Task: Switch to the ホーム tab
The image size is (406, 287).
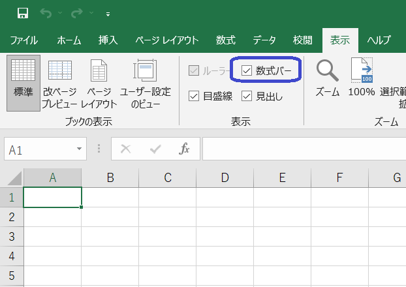Action: 69,40
